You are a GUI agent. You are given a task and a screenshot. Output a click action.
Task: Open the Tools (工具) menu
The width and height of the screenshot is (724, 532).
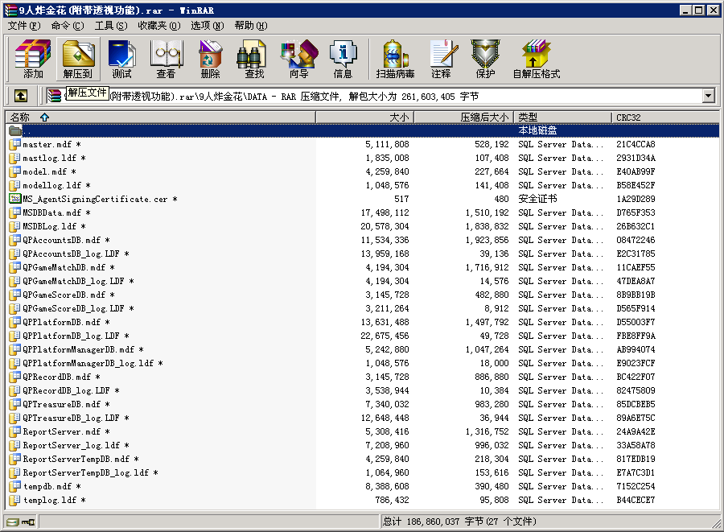(110, 26)
